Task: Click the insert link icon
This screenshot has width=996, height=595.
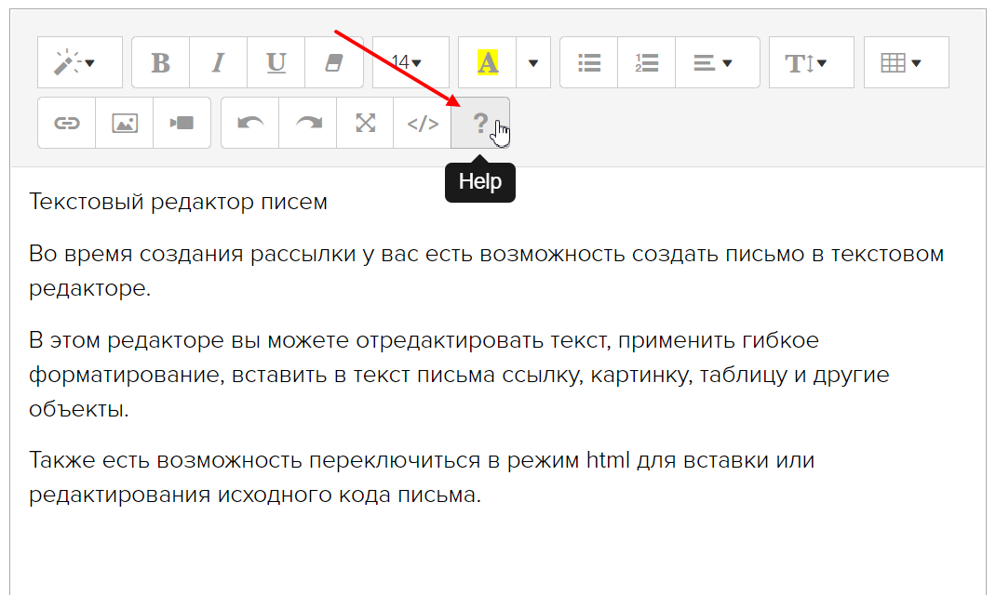Action: pos(67,123)
